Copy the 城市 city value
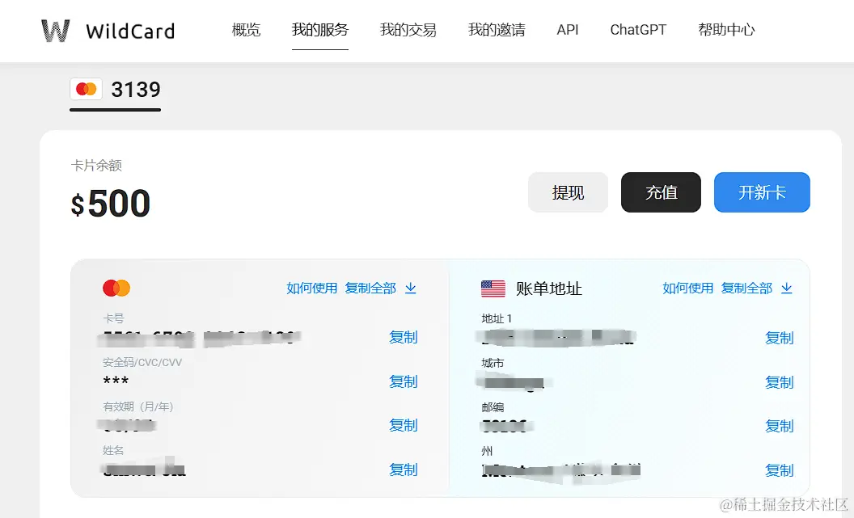This screenshot has height=518, width=854. pos(780,382)
